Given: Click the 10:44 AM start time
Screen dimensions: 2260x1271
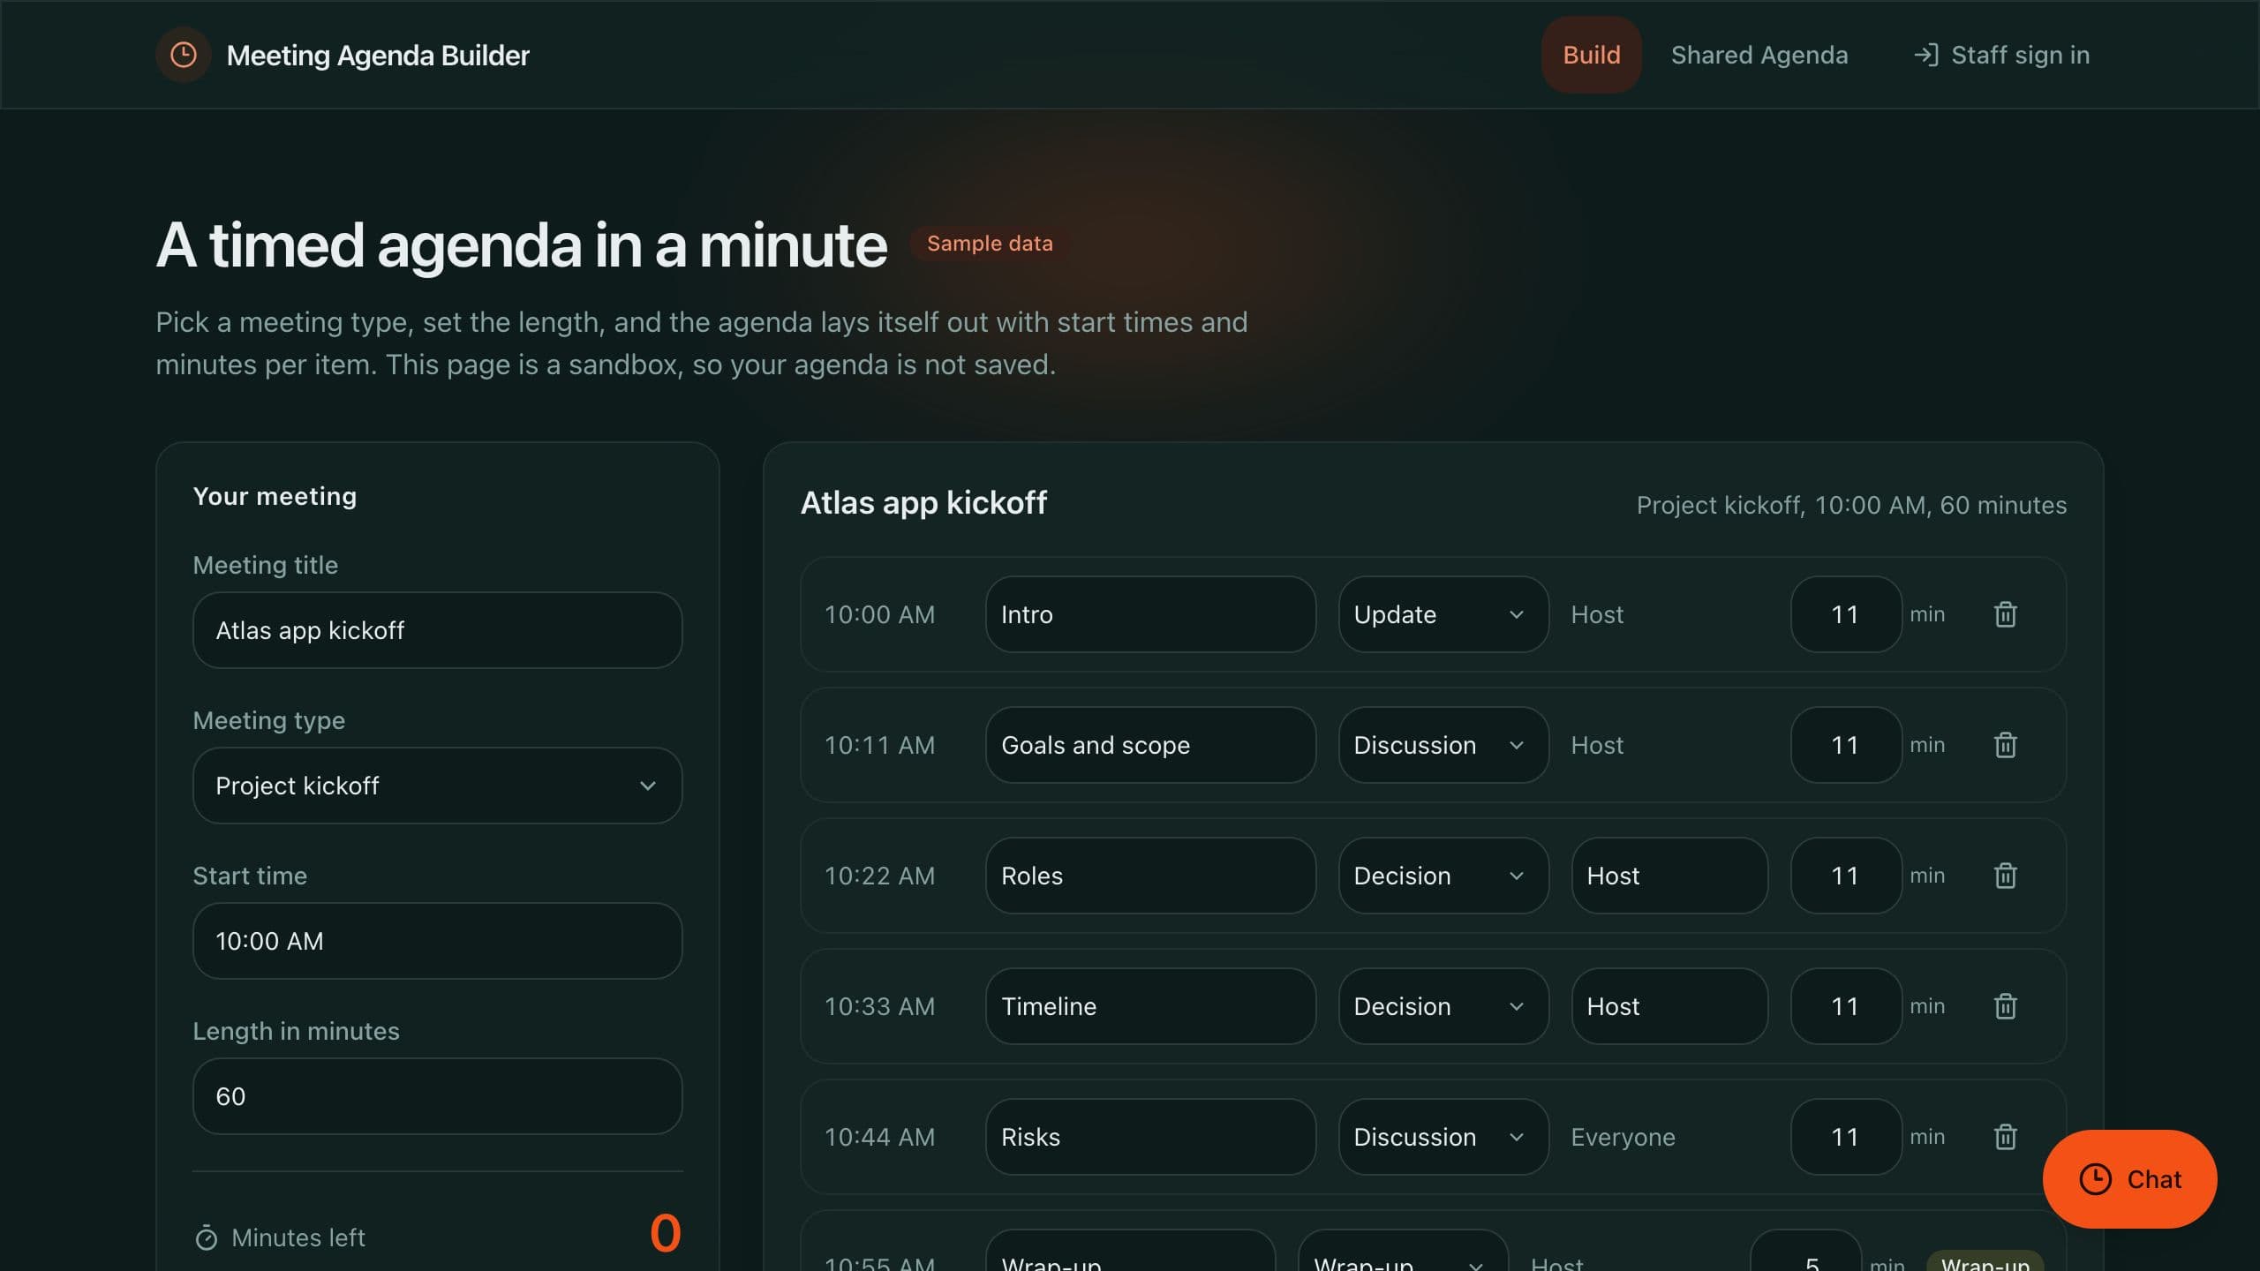Looking at the screenshot, I should (x=879, y=1137).
